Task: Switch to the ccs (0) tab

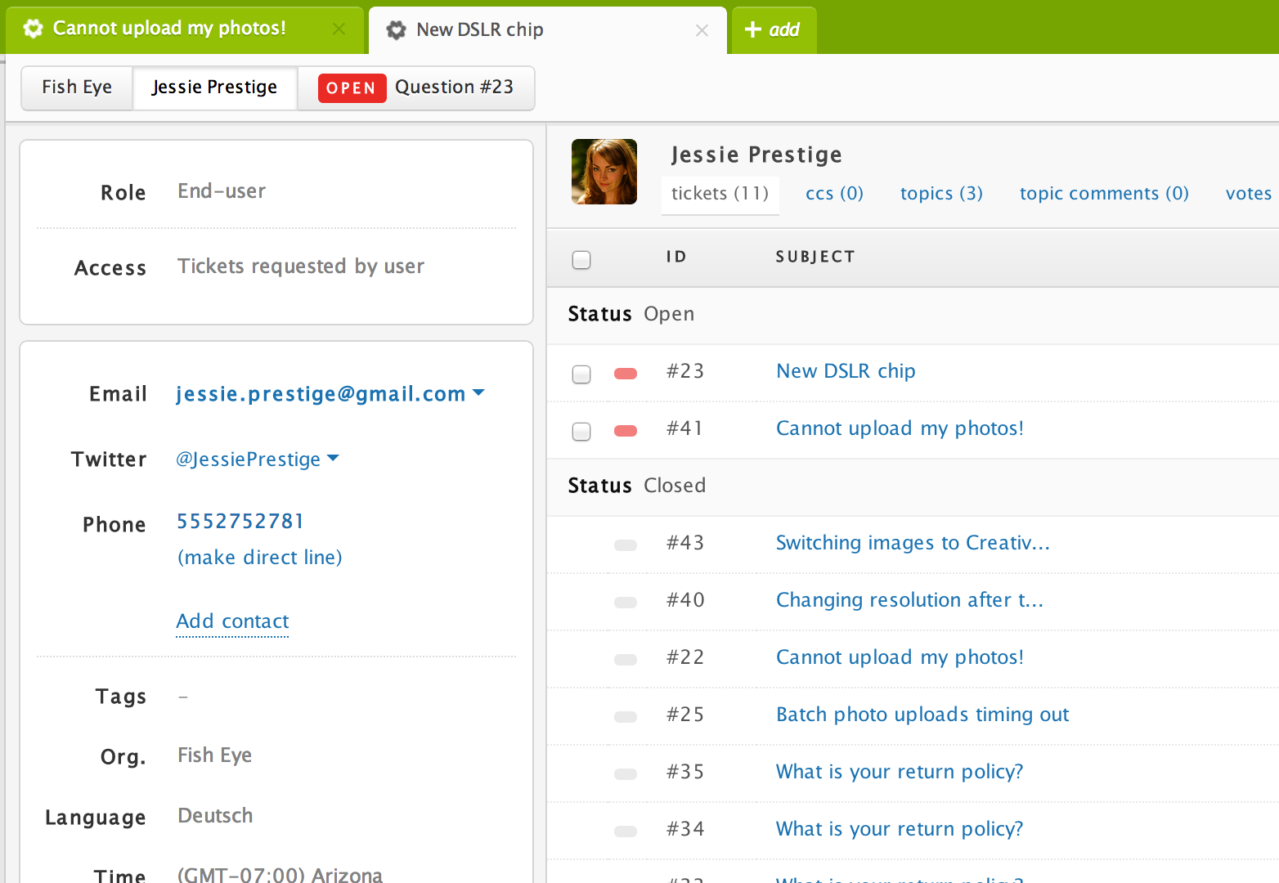Action: point(834,194)
